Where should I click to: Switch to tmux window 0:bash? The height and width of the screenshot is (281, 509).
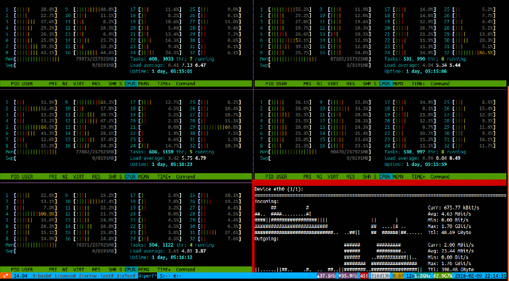click(x=44, y=275)
